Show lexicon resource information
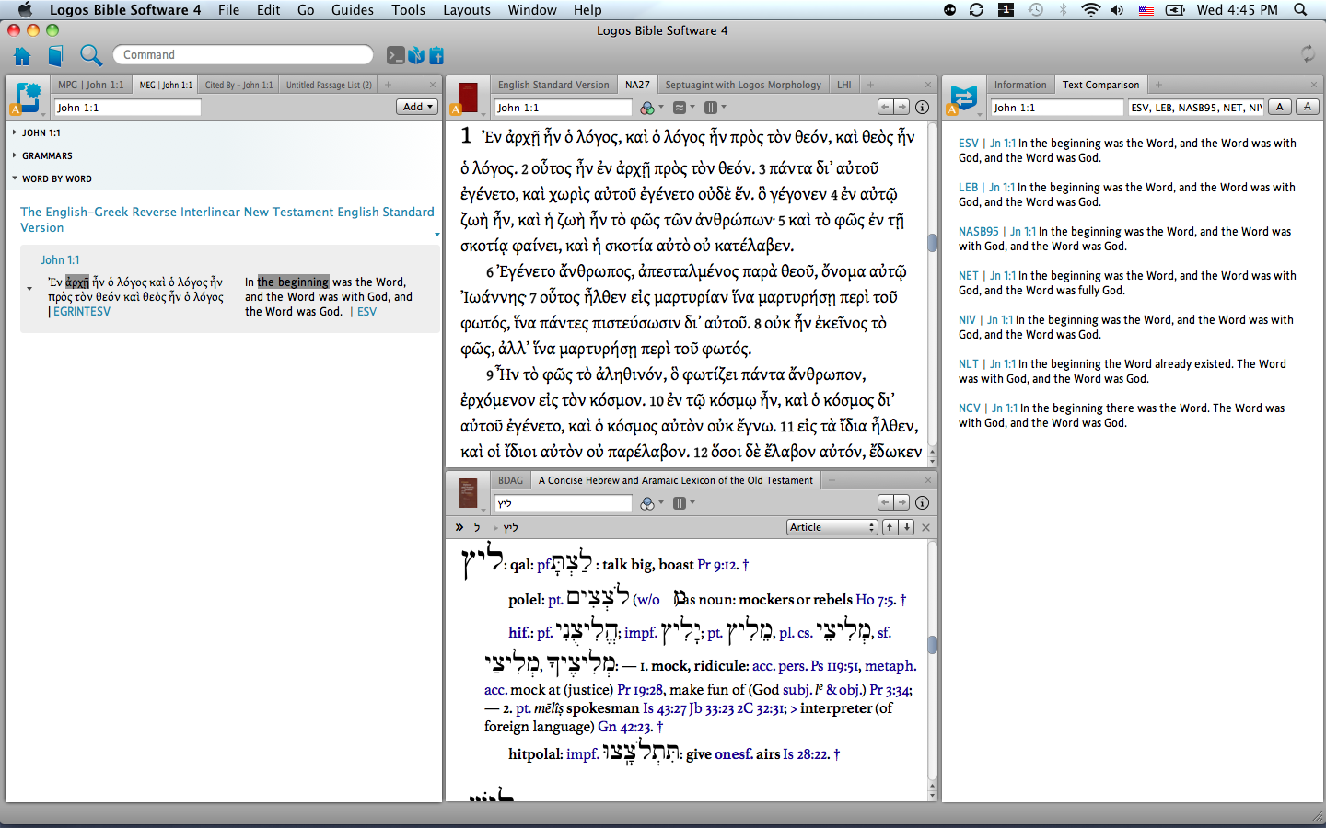 [922, 502]
